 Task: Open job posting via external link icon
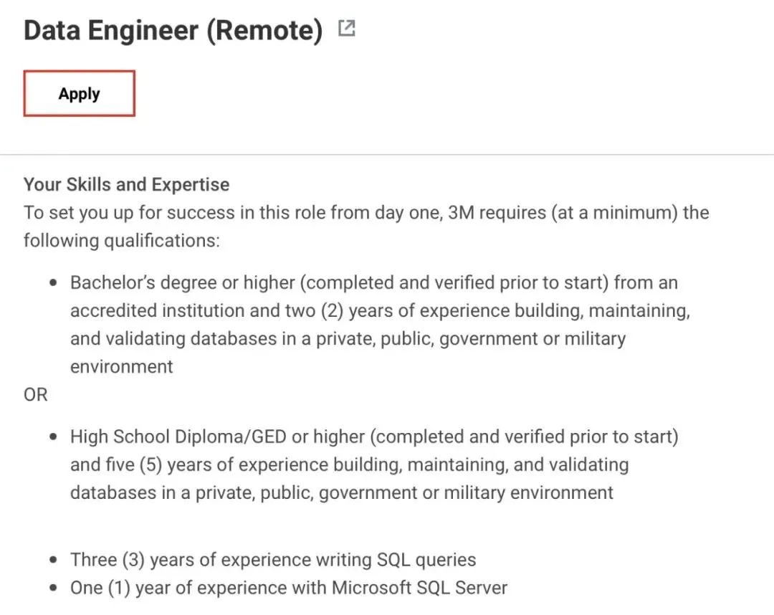pos(347,29)
